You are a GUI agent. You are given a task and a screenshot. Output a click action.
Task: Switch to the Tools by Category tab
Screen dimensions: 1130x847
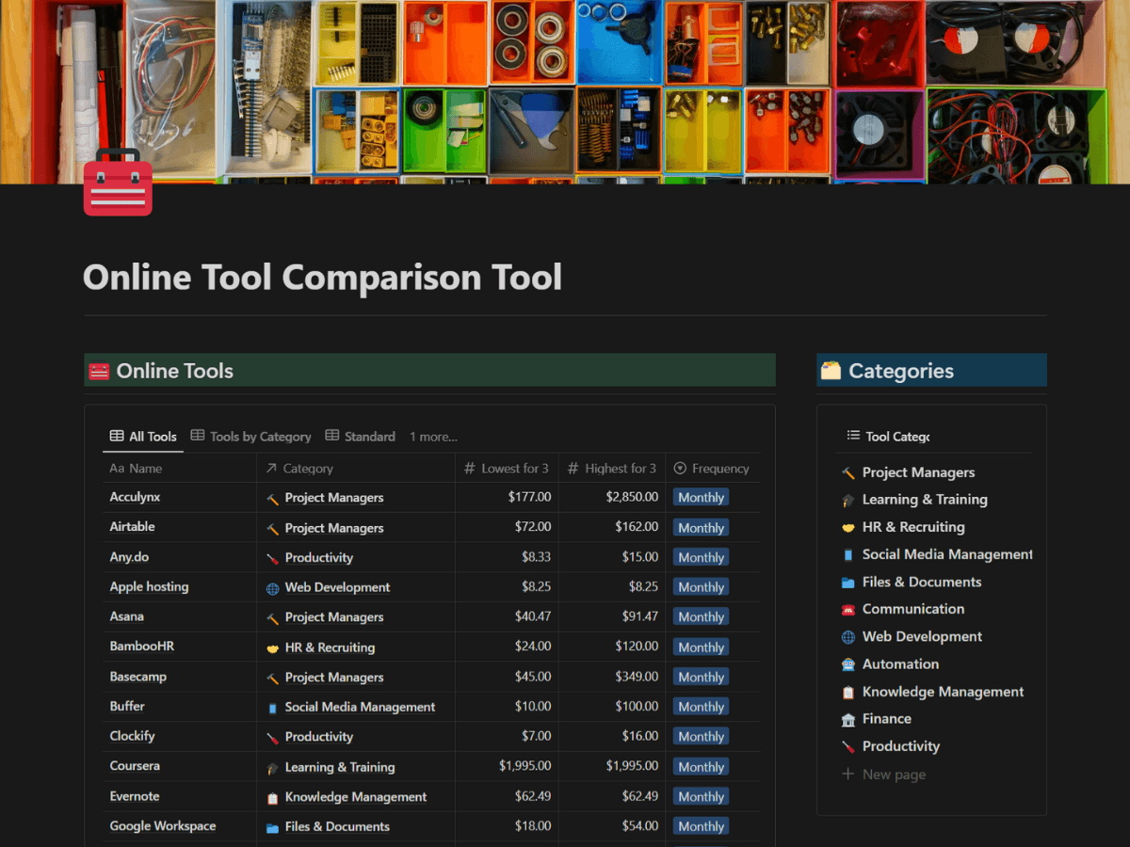tap(250, 436)
